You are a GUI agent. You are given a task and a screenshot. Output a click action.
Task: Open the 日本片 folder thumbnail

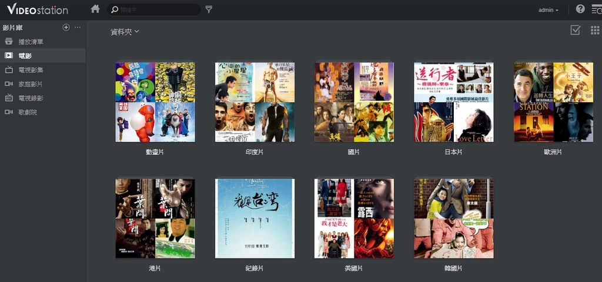tap(454, 102)
